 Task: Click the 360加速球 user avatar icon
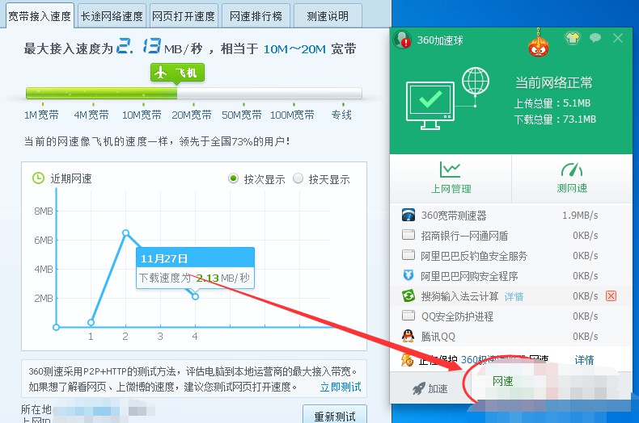(400, 39)
